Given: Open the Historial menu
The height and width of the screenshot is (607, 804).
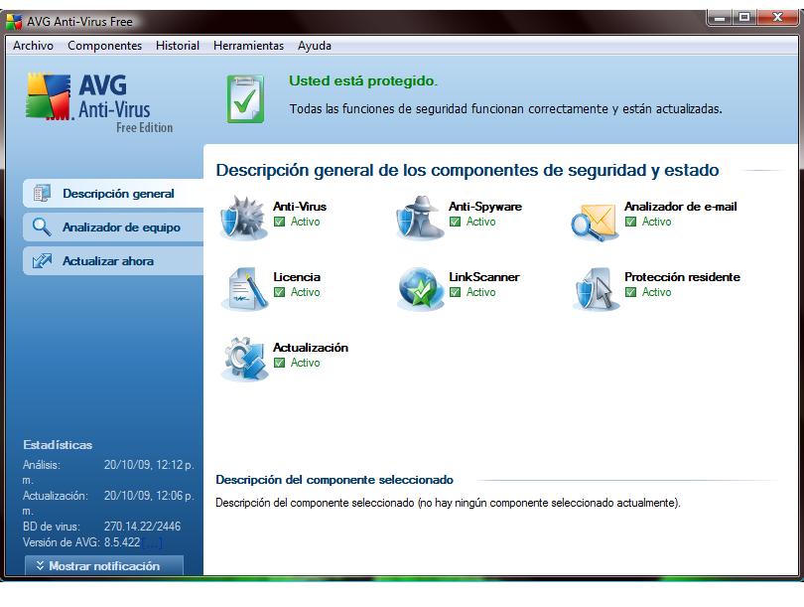Looking at the screenshot, I should [178, 45].
